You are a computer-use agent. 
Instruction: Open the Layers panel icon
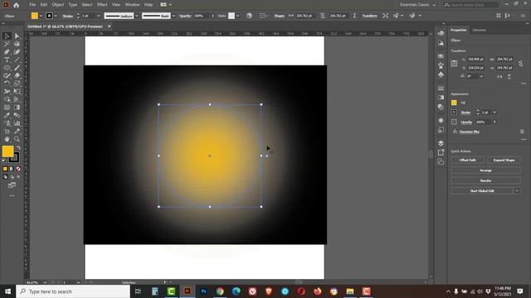point(441,143)
